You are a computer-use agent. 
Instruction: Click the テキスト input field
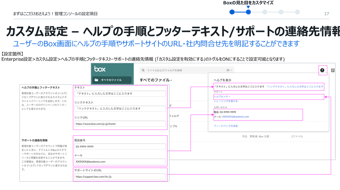120,94
